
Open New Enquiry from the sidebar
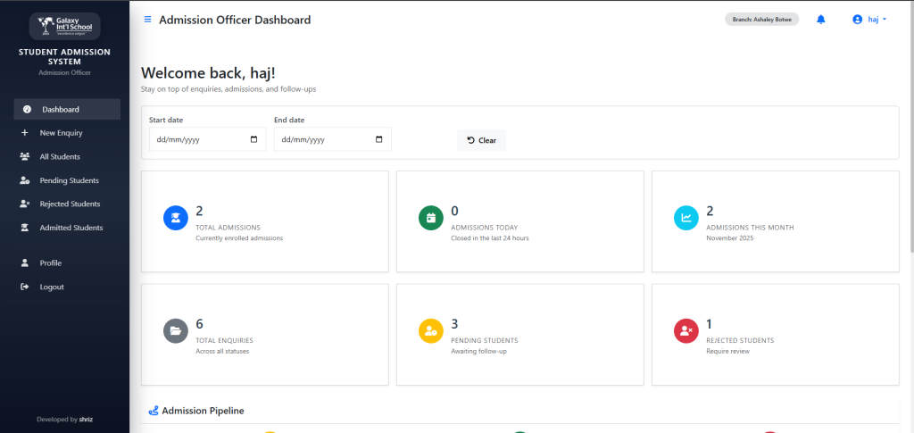[61, 133]
